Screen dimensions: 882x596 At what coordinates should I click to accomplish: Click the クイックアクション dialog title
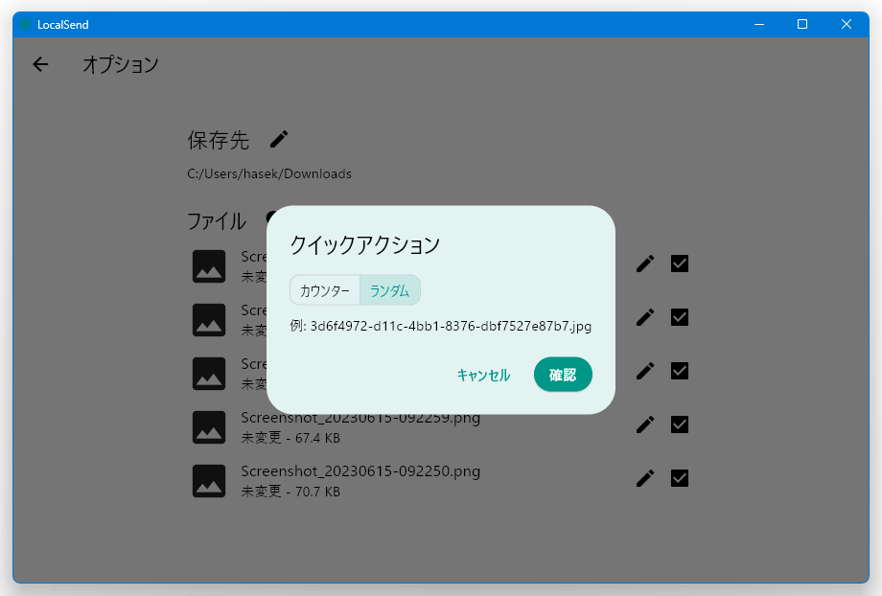pos(364,245)
